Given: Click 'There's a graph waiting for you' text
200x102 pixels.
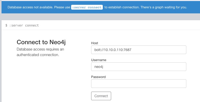Looking at the screenshot, I should tap(164, 7).
